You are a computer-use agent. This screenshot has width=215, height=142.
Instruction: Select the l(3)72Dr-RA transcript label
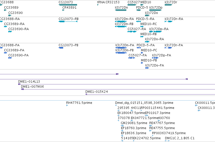click(x=174, y=19)
